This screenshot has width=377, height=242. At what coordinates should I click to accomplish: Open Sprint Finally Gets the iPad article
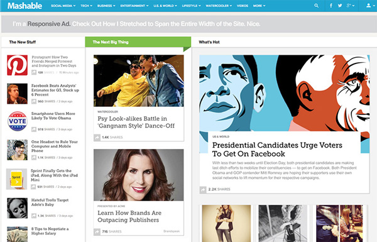click(x=54, y=175)
